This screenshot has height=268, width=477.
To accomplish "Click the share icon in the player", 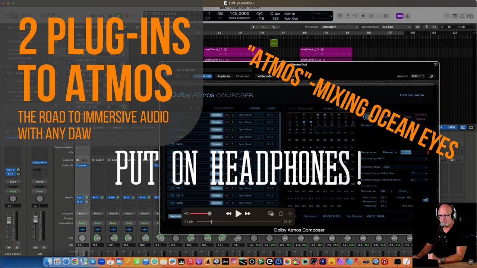I will pos(281,214).
